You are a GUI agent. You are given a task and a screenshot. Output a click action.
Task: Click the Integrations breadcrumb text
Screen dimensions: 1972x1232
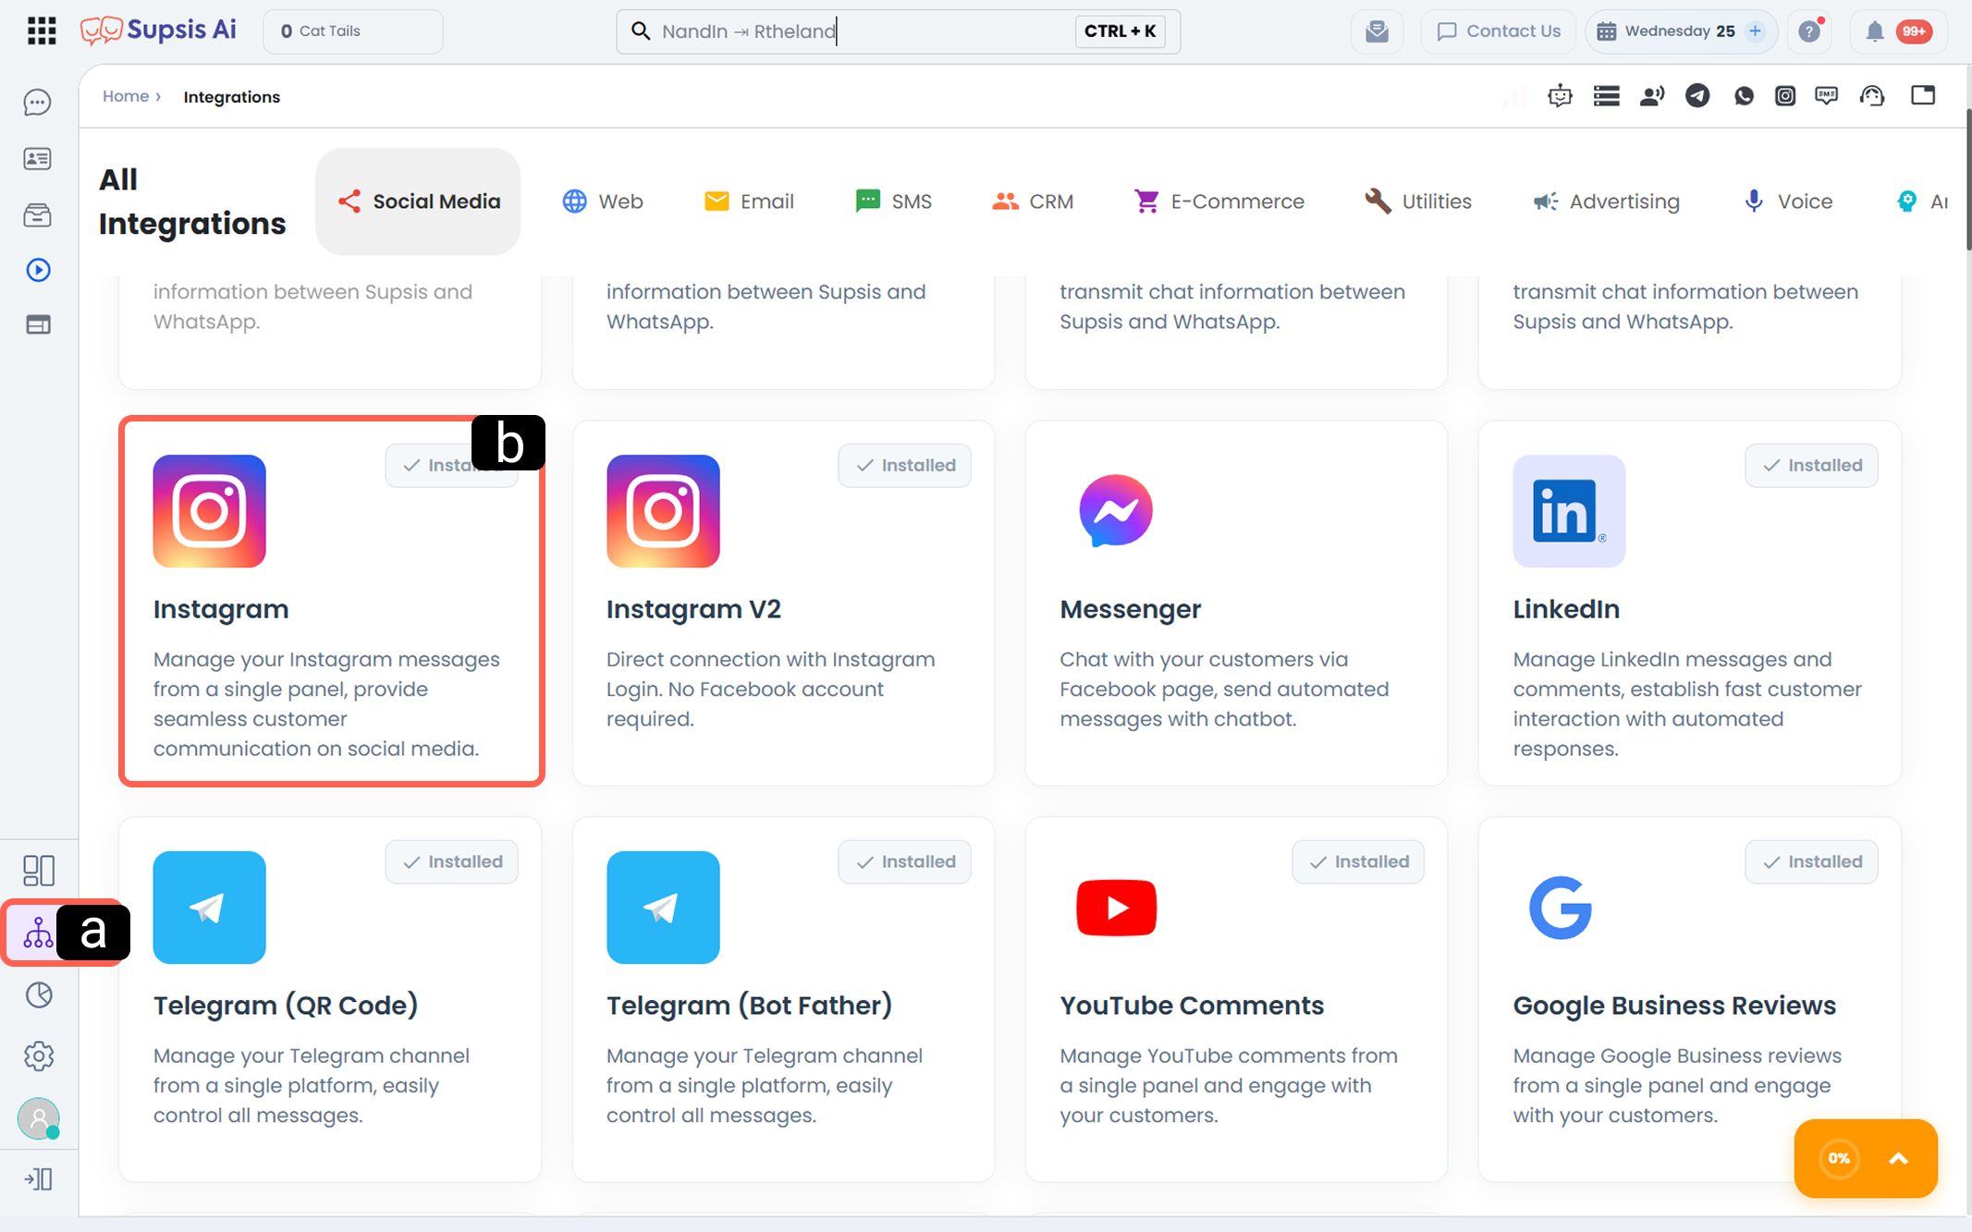[232, 97]
